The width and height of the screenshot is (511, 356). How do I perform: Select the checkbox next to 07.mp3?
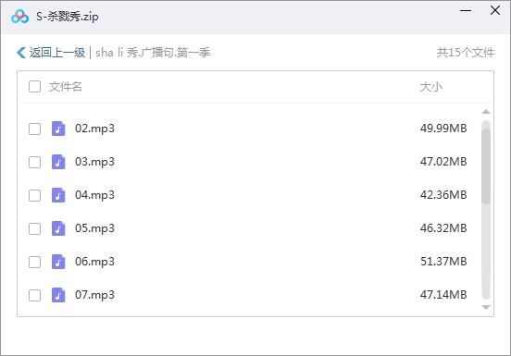pos(34,296)
